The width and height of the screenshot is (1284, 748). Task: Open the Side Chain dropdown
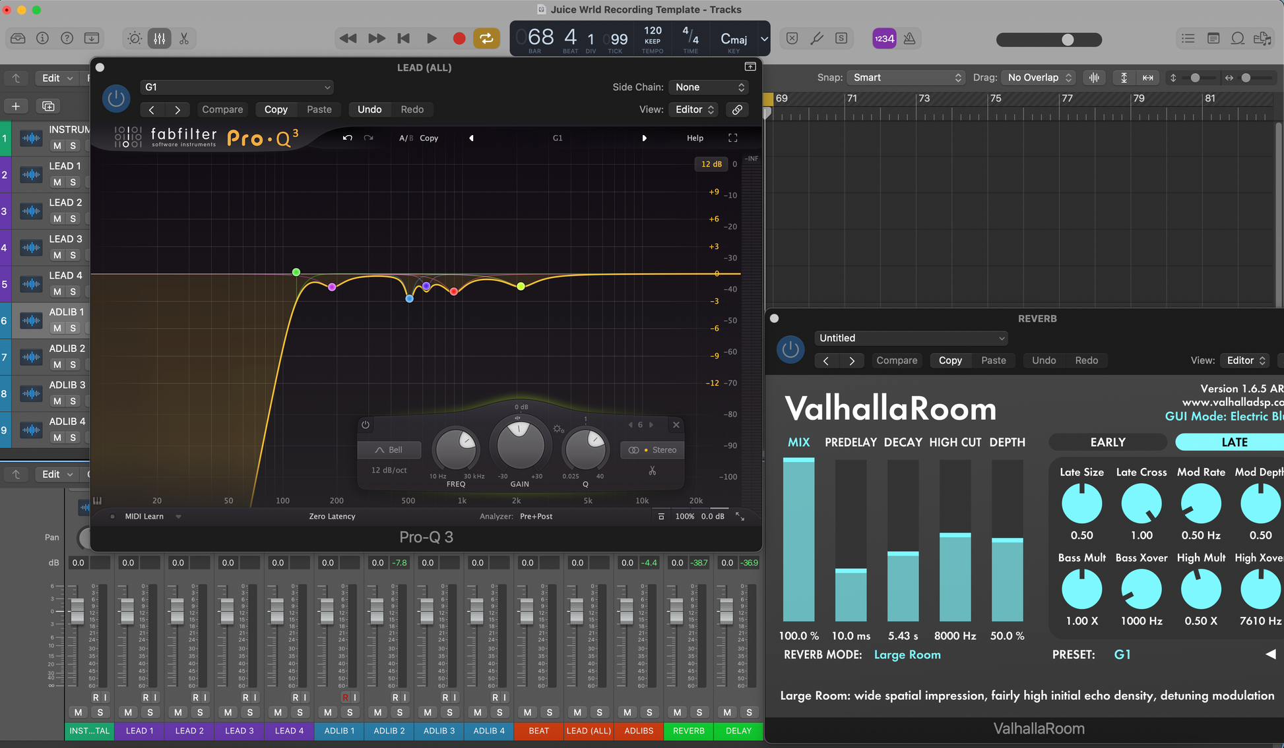coord(709,87)
